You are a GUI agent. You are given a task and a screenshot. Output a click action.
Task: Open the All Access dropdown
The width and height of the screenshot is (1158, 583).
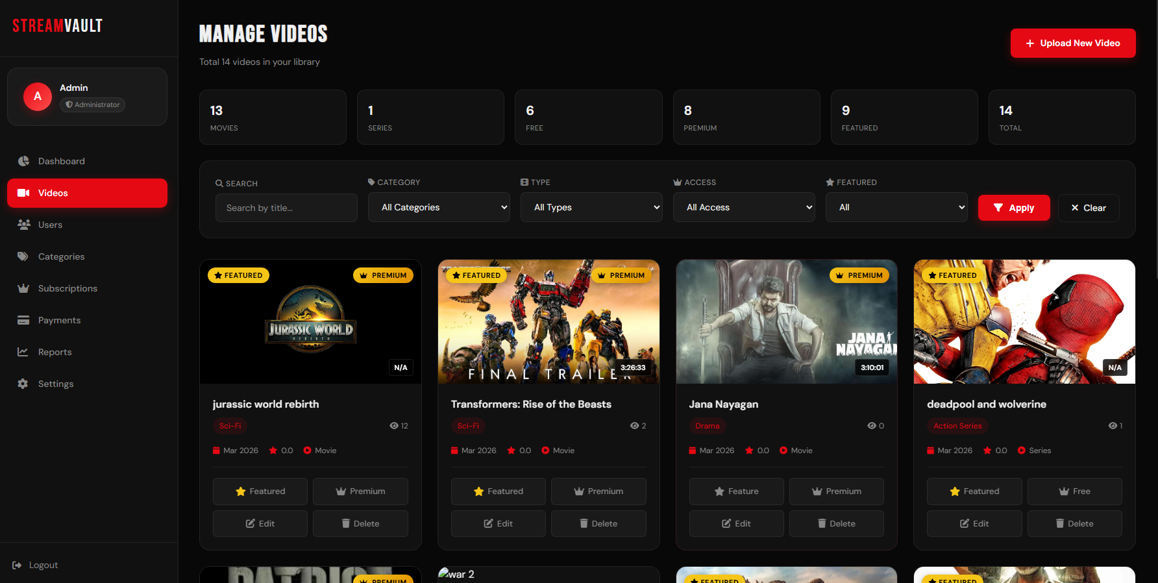pyautogui.click(x=743, y=208)
